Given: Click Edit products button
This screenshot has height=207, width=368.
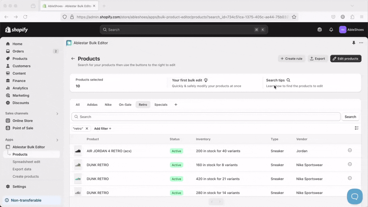Looking at the screenshot, I should coord(346,59).
